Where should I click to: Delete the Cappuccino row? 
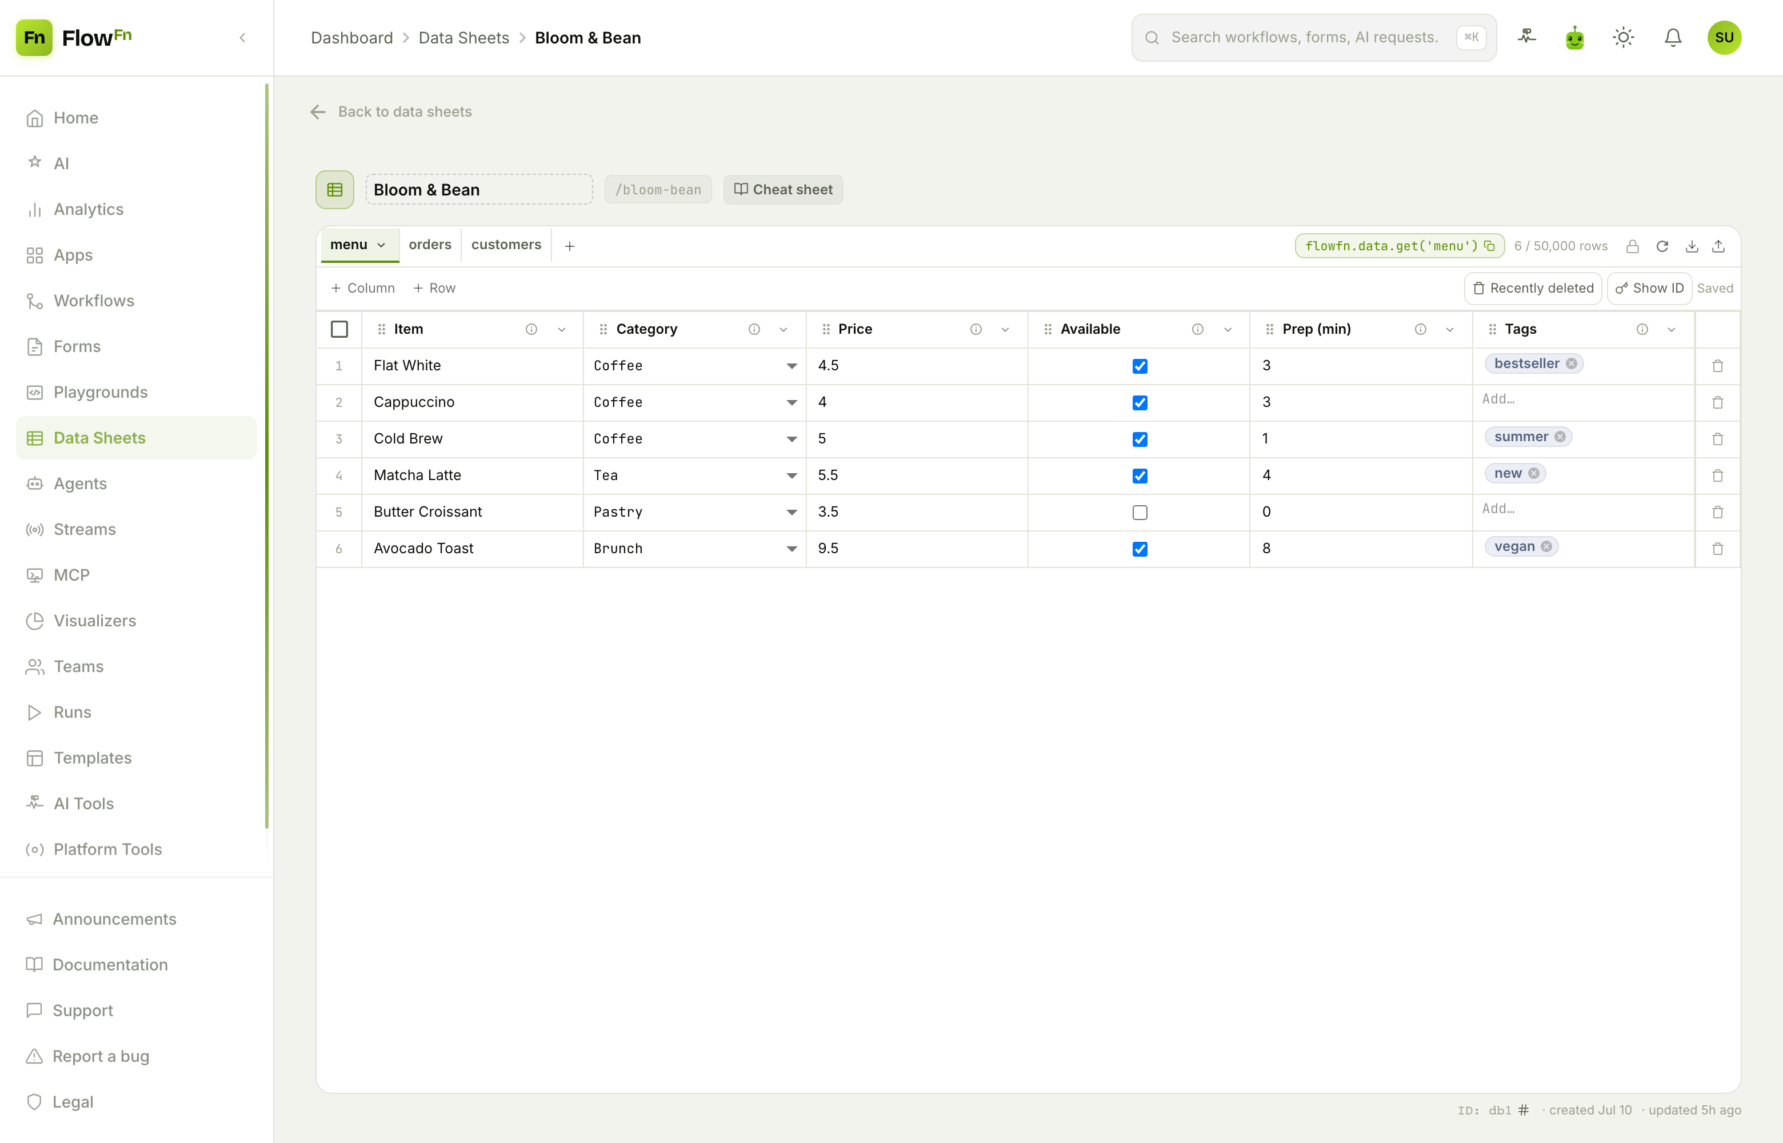click(1718, 402)
